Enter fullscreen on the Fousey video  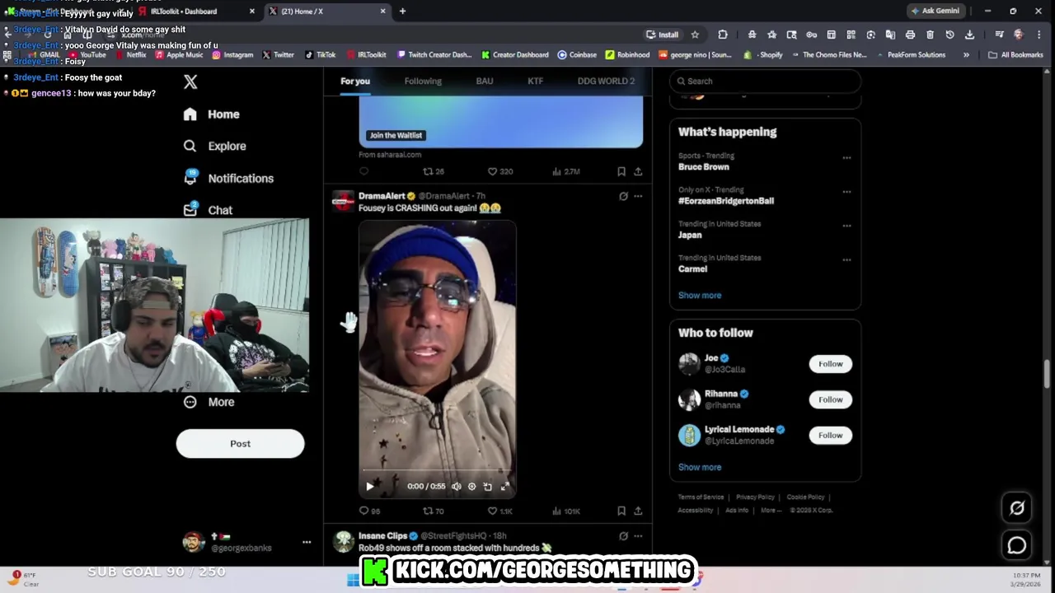tap(504, 487)
